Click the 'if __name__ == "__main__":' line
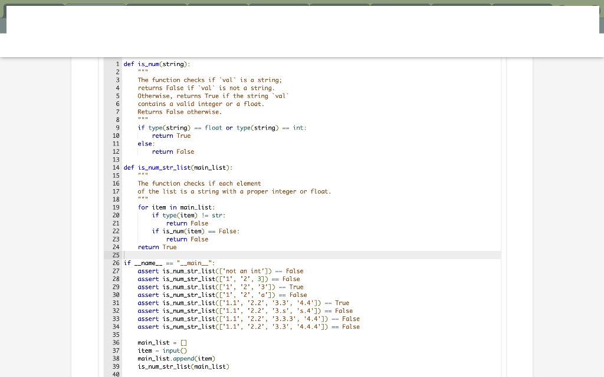This screenshot has width=604, height=377. (169, 263)
